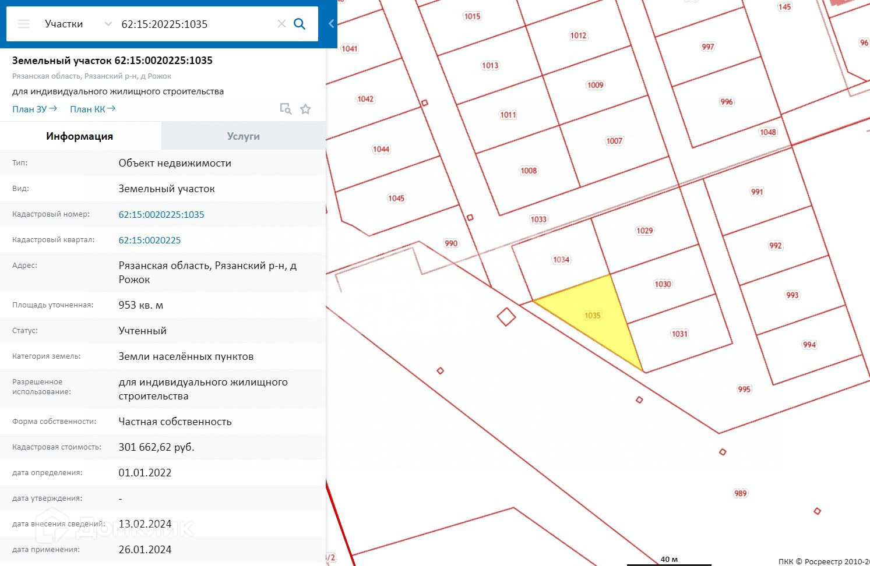
Task: Open the План ЗУ link
Action: (34, 109)
